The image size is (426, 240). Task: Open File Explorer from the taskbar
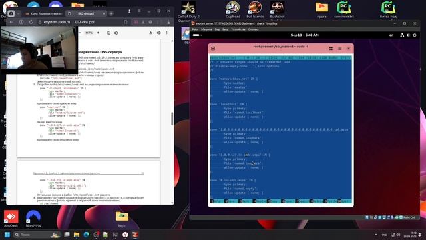(77, 235)
